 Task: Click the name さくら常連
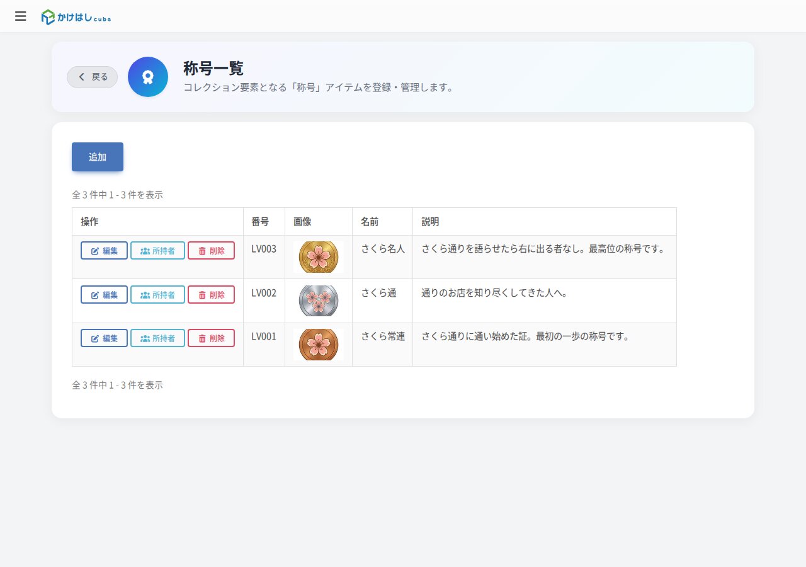(383, 336)
